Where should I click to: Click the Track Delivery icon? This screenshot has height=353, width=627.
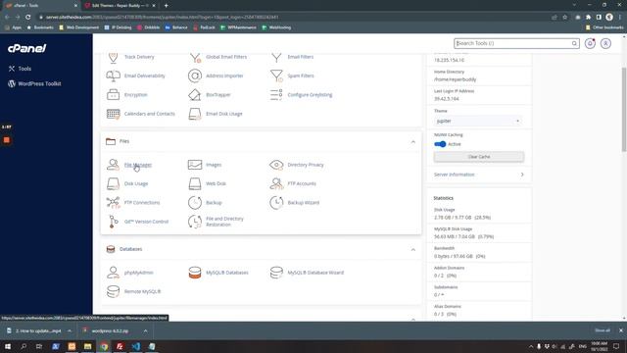114,57
